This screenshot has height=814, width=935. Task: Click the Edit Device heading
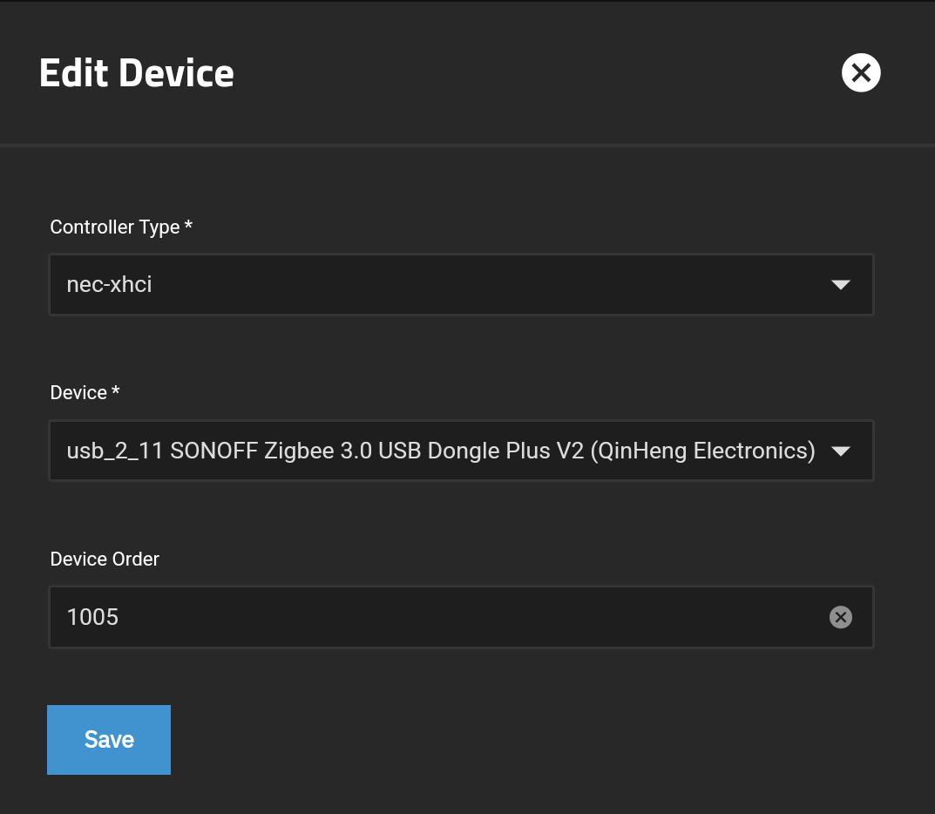[137, 73]
